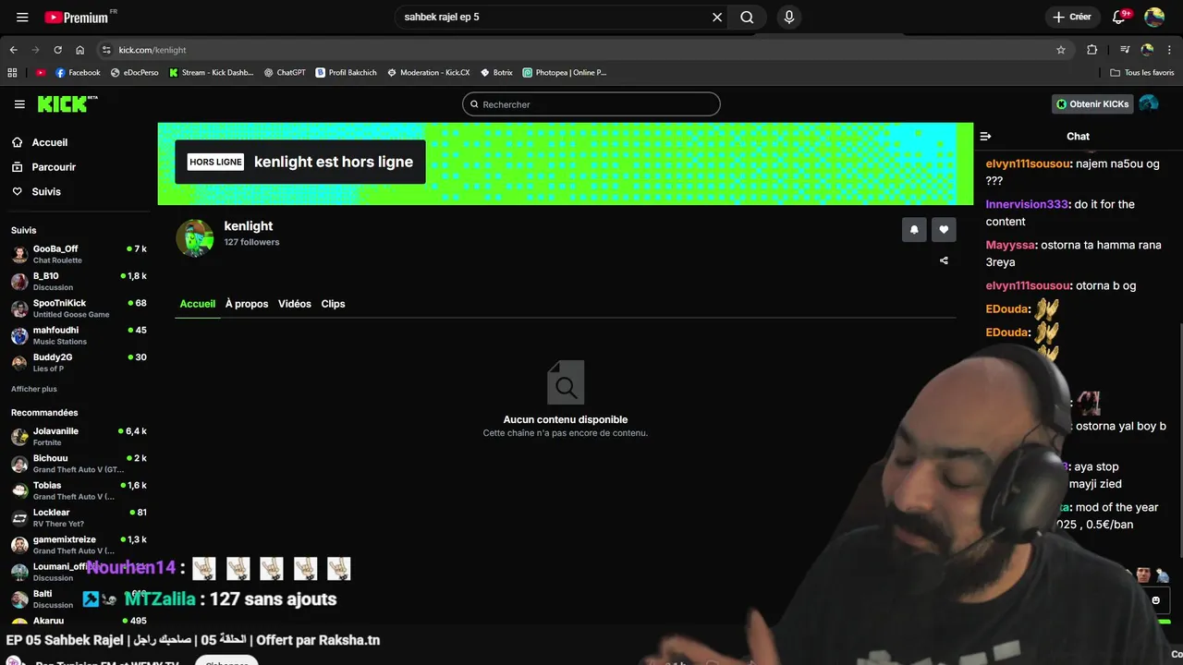Open the Créer button on YouTube
This screenshot has height=665, width=1183.
tap(1072, 17)
